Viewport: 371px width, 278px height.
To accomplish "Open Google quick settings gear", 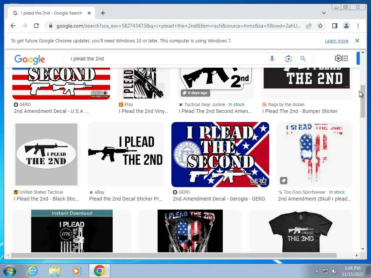I will pos(338,58).
